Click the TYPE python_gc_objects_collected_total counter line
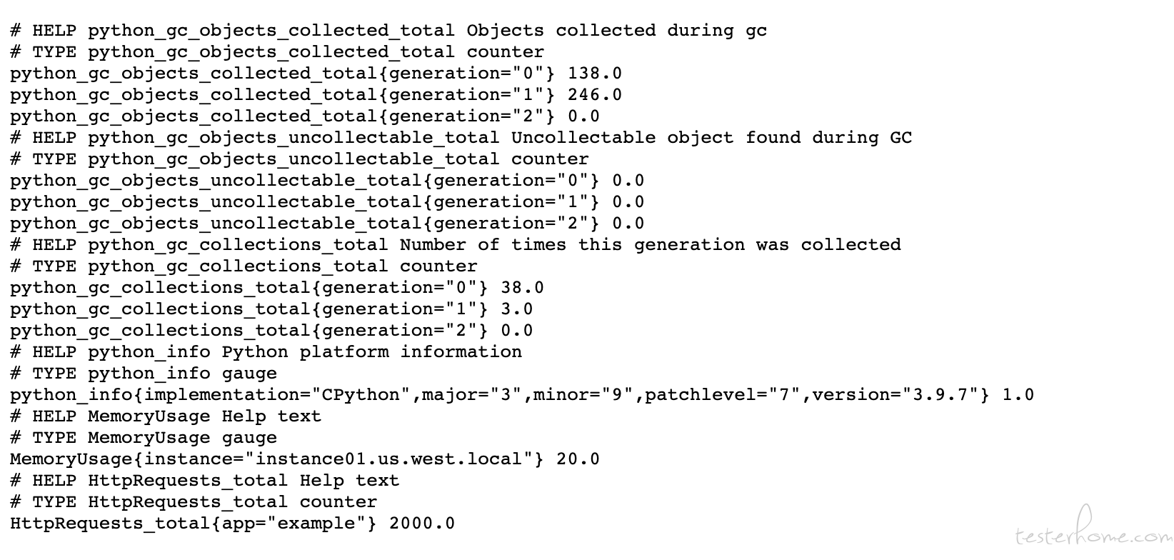This screenshot has width=1174, height=560. tap(277, 52)
